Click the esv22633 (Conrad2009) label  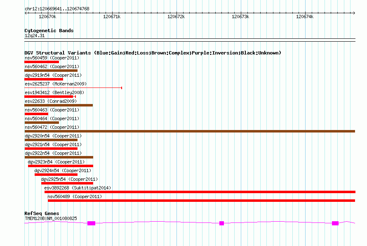(51, 101)
